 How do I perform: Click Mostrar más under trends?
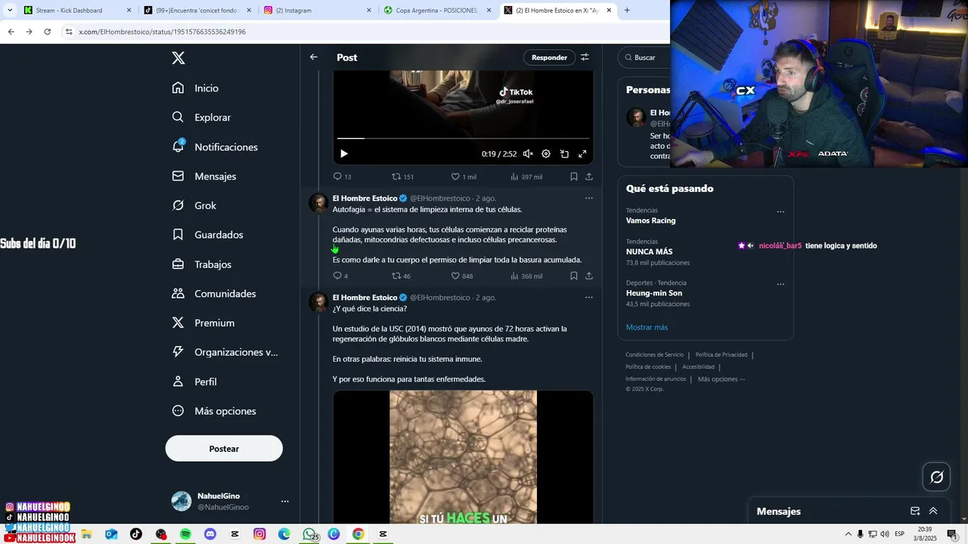(647, 327)
